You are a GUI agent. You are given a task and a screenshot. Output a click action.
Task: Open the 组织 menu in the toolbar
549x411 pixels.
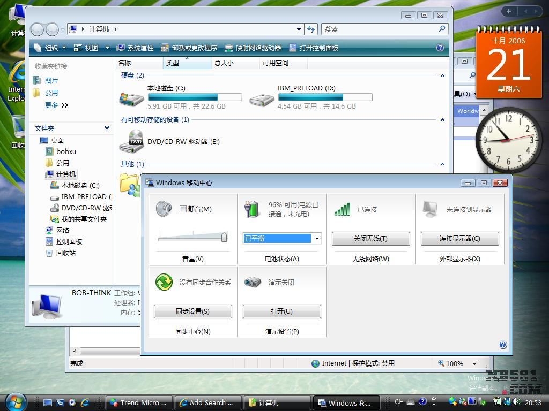point(50,48)
